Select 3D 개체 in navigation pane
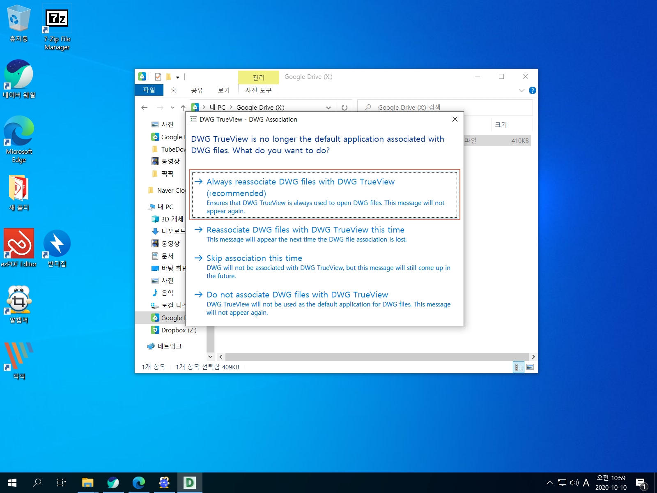Viewport: 657px width, 493px height. (168, 219)
